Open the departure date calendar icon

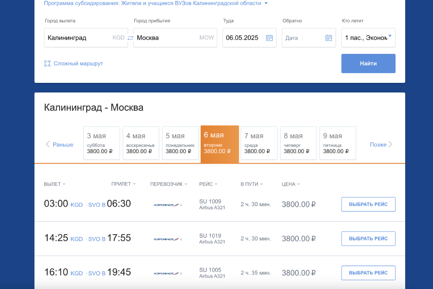pyautogui.click(x=269, y=38)
